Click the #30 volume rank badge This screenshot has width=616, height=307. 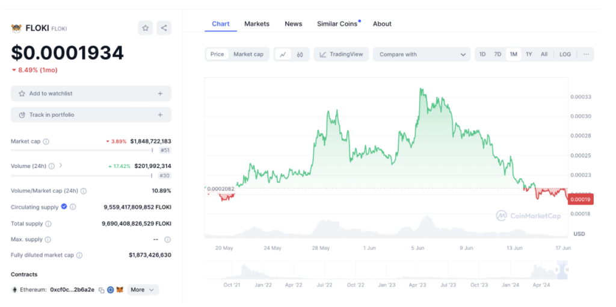point(165,176)
